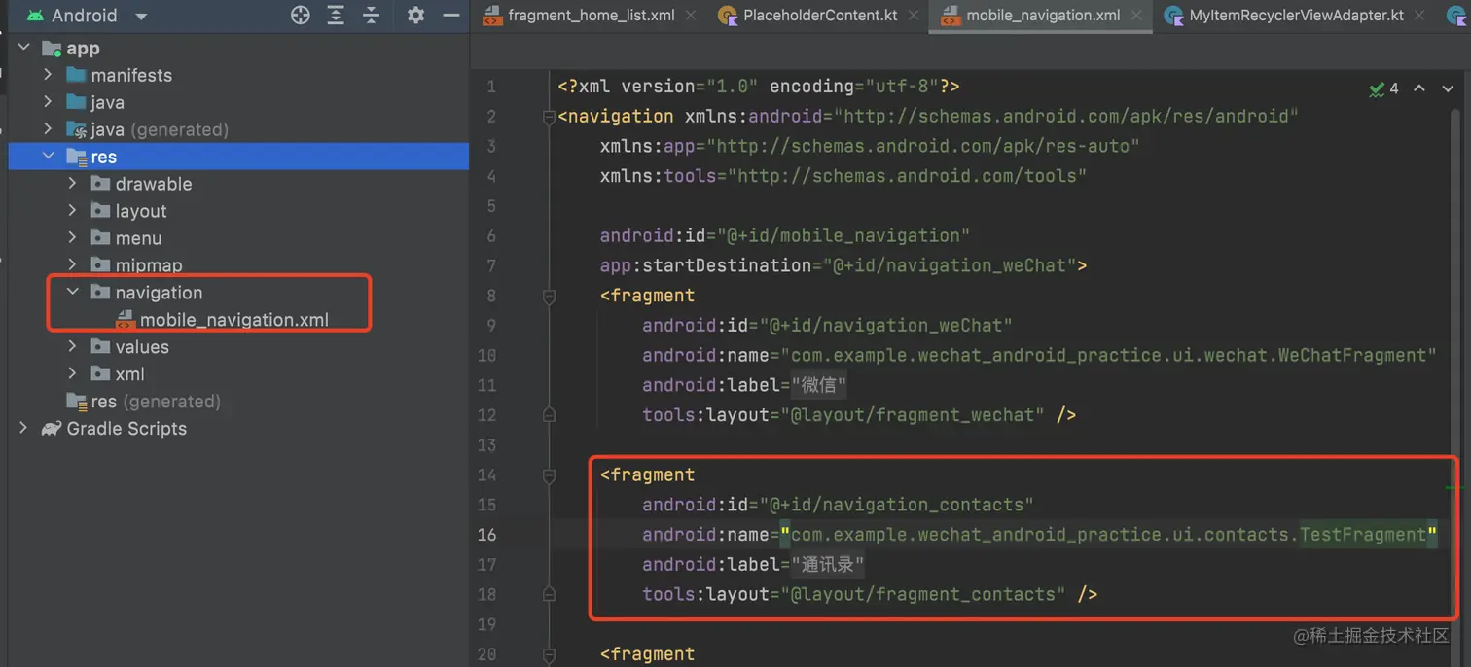Select the res folder row

[x=238, y=157]
